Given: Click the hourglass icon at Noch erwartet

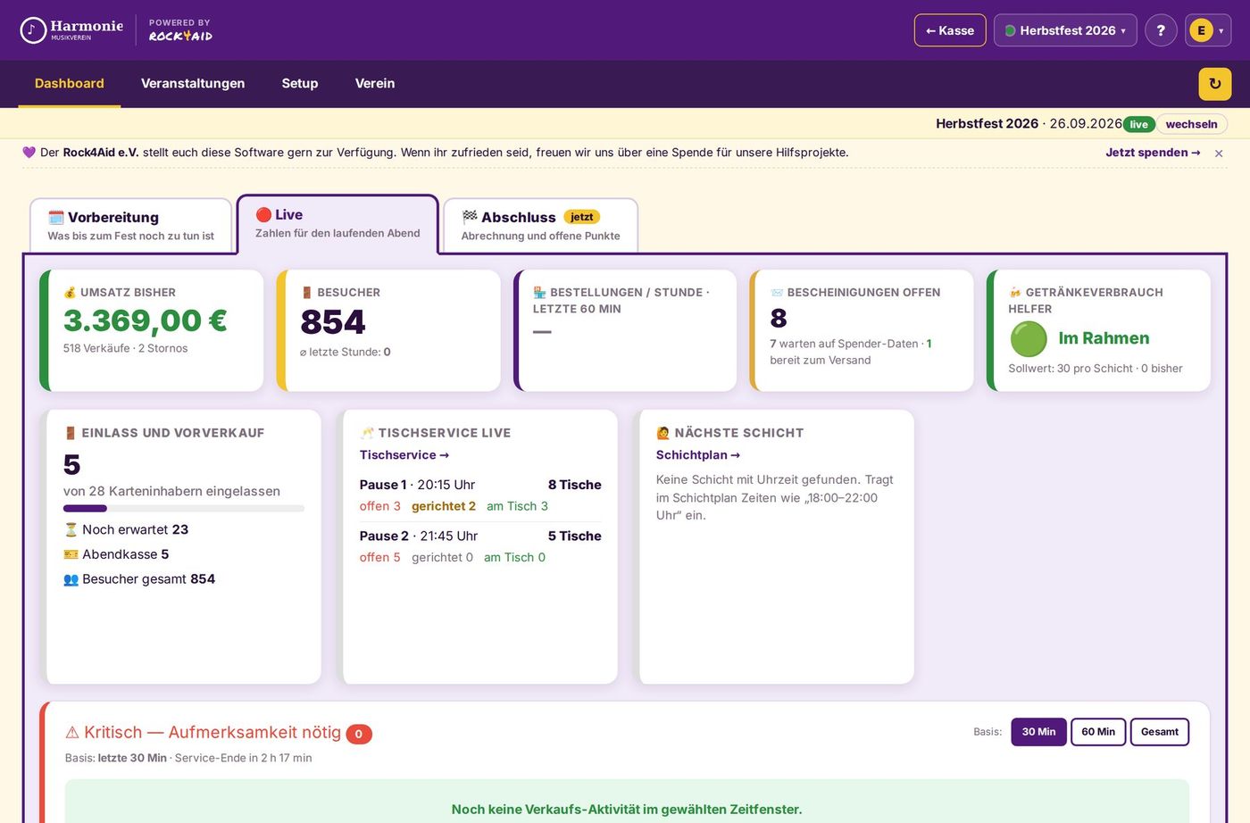Looking at the screenshot, I should (71, 529).
